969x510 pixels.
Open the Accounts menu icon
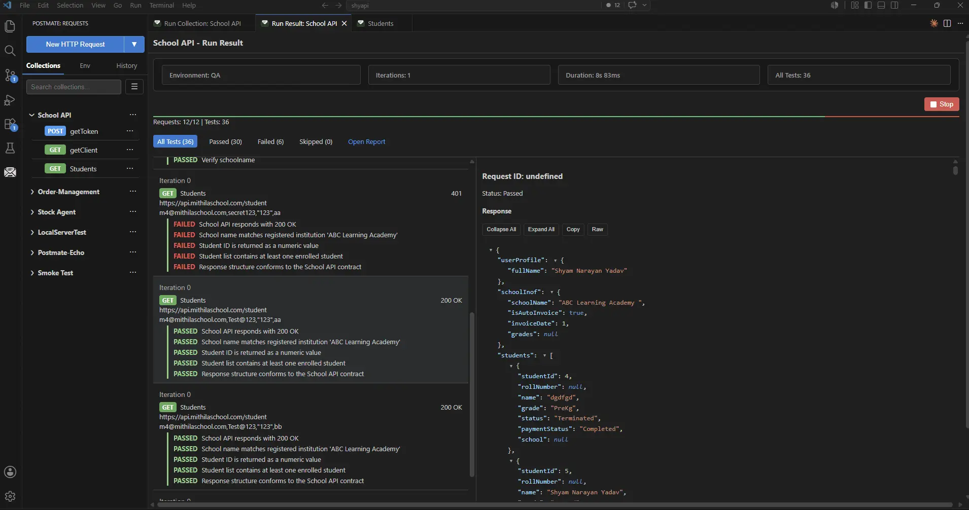click(10, 472)
